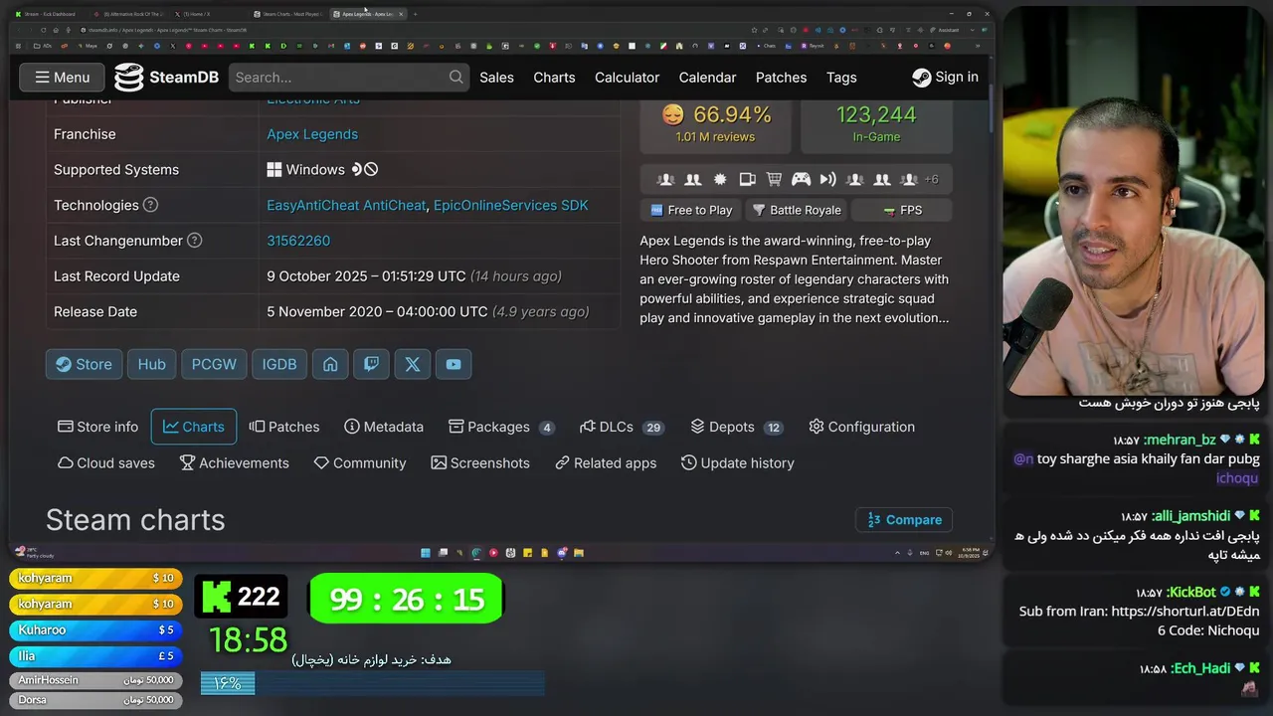Open the X (Twitter) icon link
The height and width of the screenshot is (716, 1273).
click(413, 364)
